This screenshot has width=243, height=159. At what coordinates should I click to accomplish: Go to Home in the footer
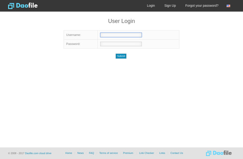tap(69, 153)
